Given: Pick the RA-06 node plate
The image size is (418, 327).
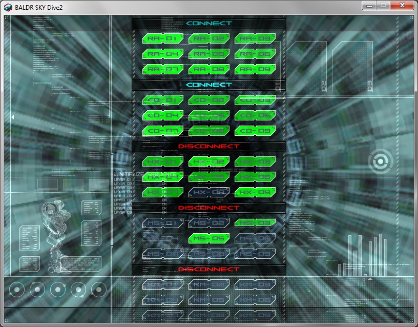Looking at the screenshot, I should 255,54.
